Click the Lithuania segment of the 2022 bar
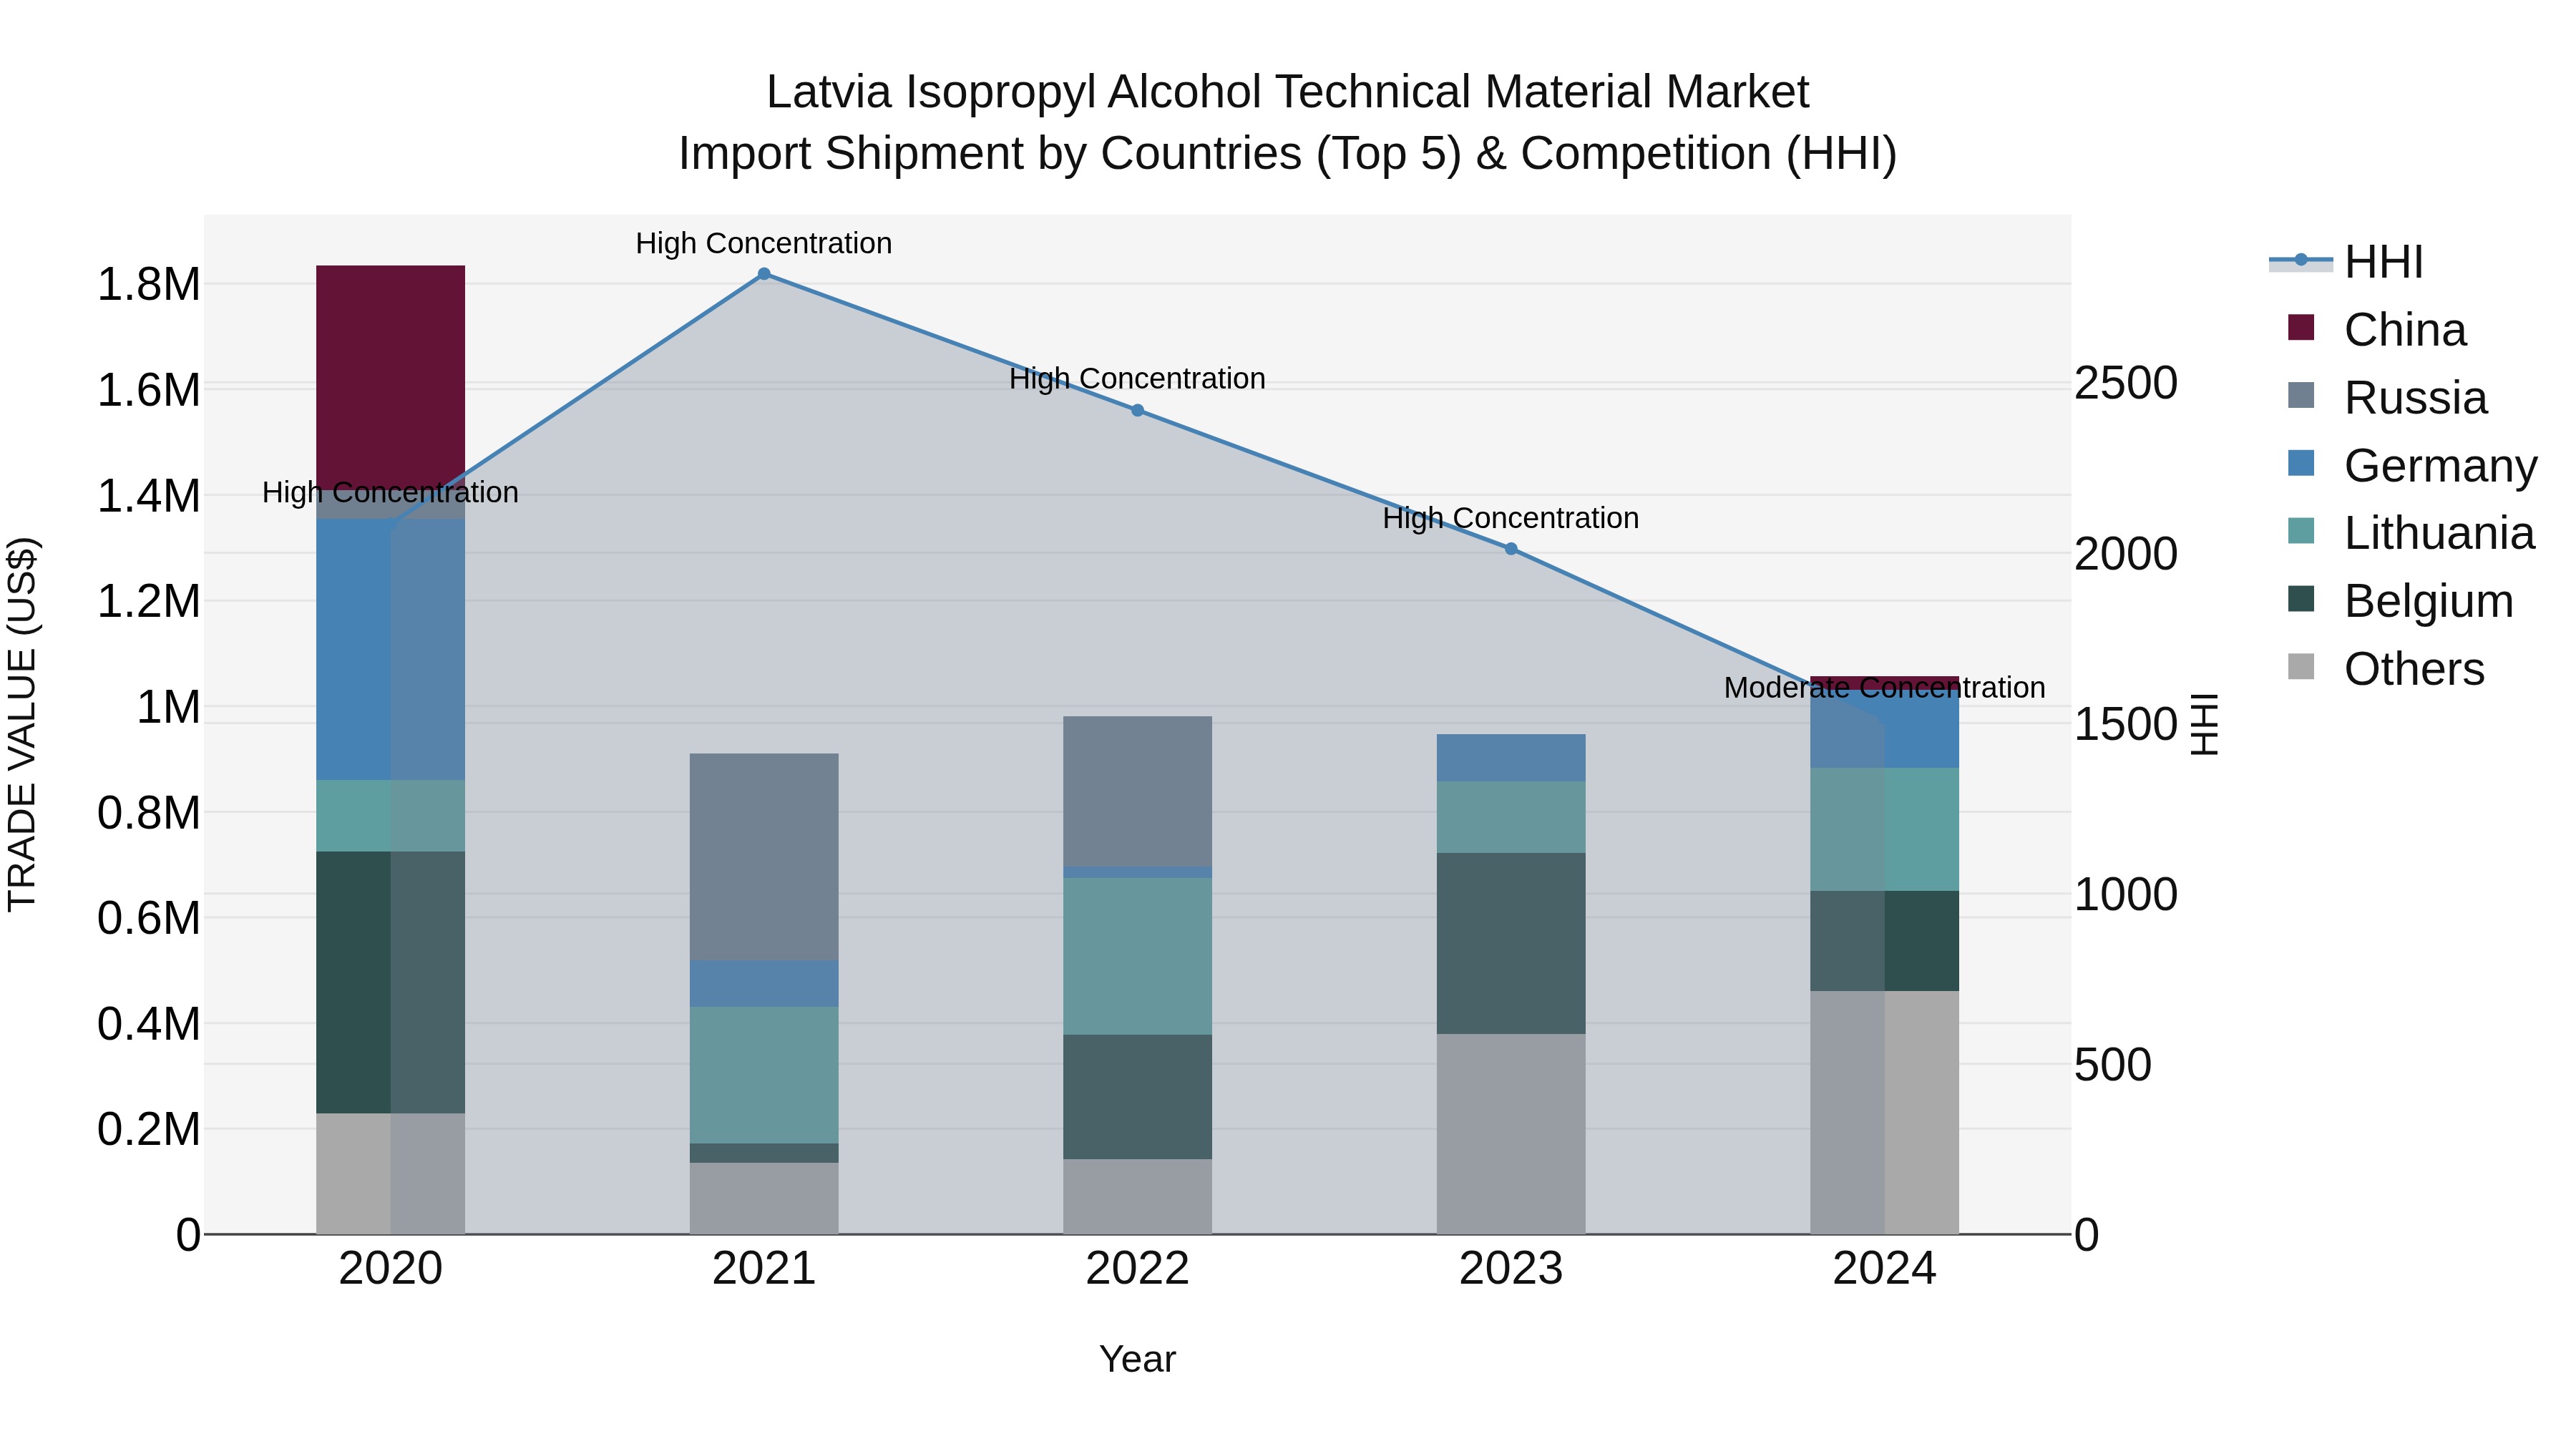This screenshot has height=1449, width=2576. [1137, 957]
